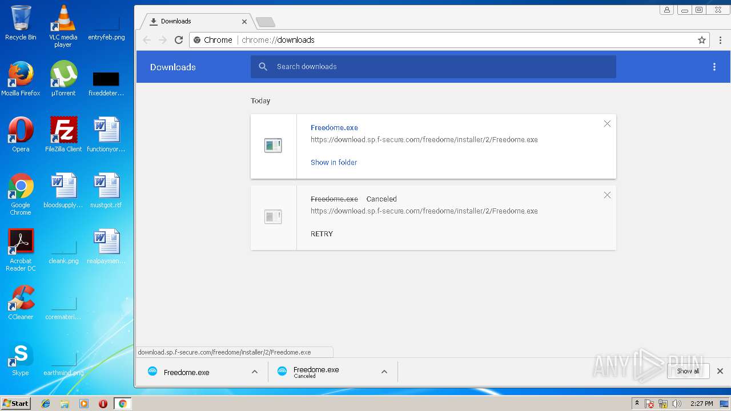The image size is (731, 411).
Task: Click the canceled Freedome.exe source URL
Action: pos(424,211)
